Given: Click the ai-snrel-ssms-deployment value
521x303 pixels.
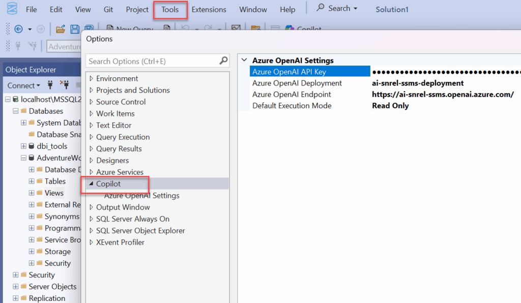Looking at the screenshot, I should 418,83.
